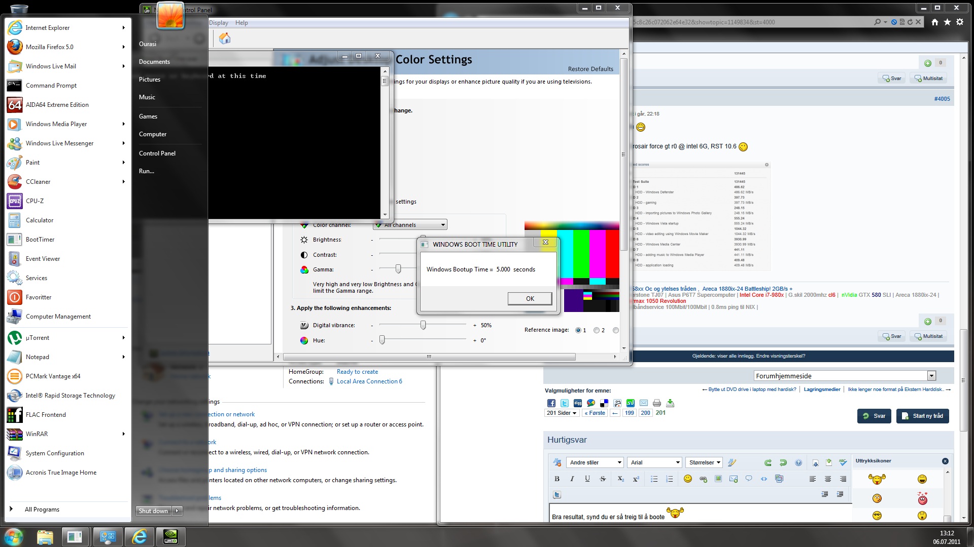
Task: Click in the Hurtigsvar reply text area
Action: coord(700,513)
